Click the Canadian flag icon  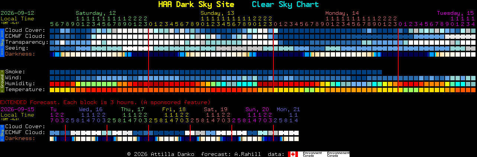click(x=293, y=154)
